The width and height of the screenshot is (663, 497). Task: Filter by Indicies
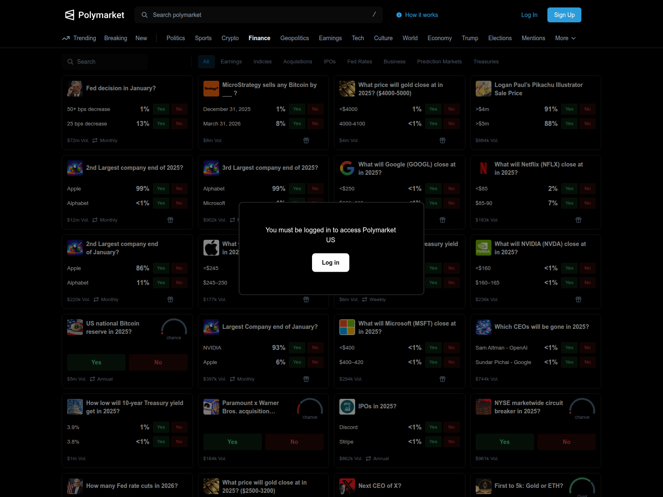pyautogui.click(x=263, y=62)
